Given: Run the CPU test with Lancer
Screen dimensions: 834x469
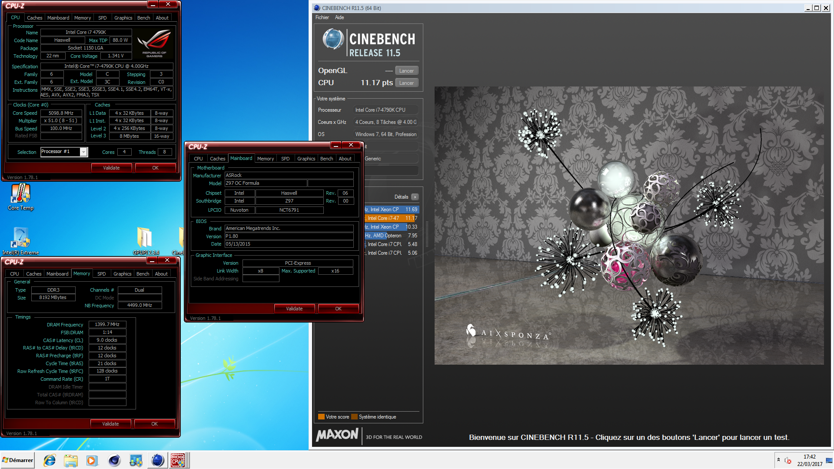Looking at the screenshot, I should click(x=407, y=83).
